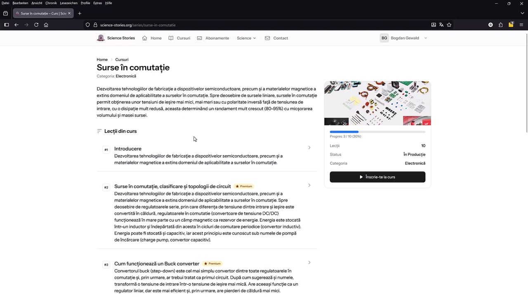This screenshot has height=297, width=528.
Task: Close the Surse în comutație tab
Action: pyautogui.click(x=69, y=13)
